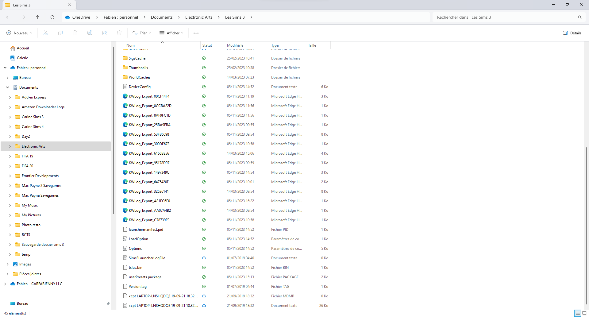Click the Paste clipboard icon
Image resolution: width=589 pixels, height=317 pixels.
[x=75, y=33]
